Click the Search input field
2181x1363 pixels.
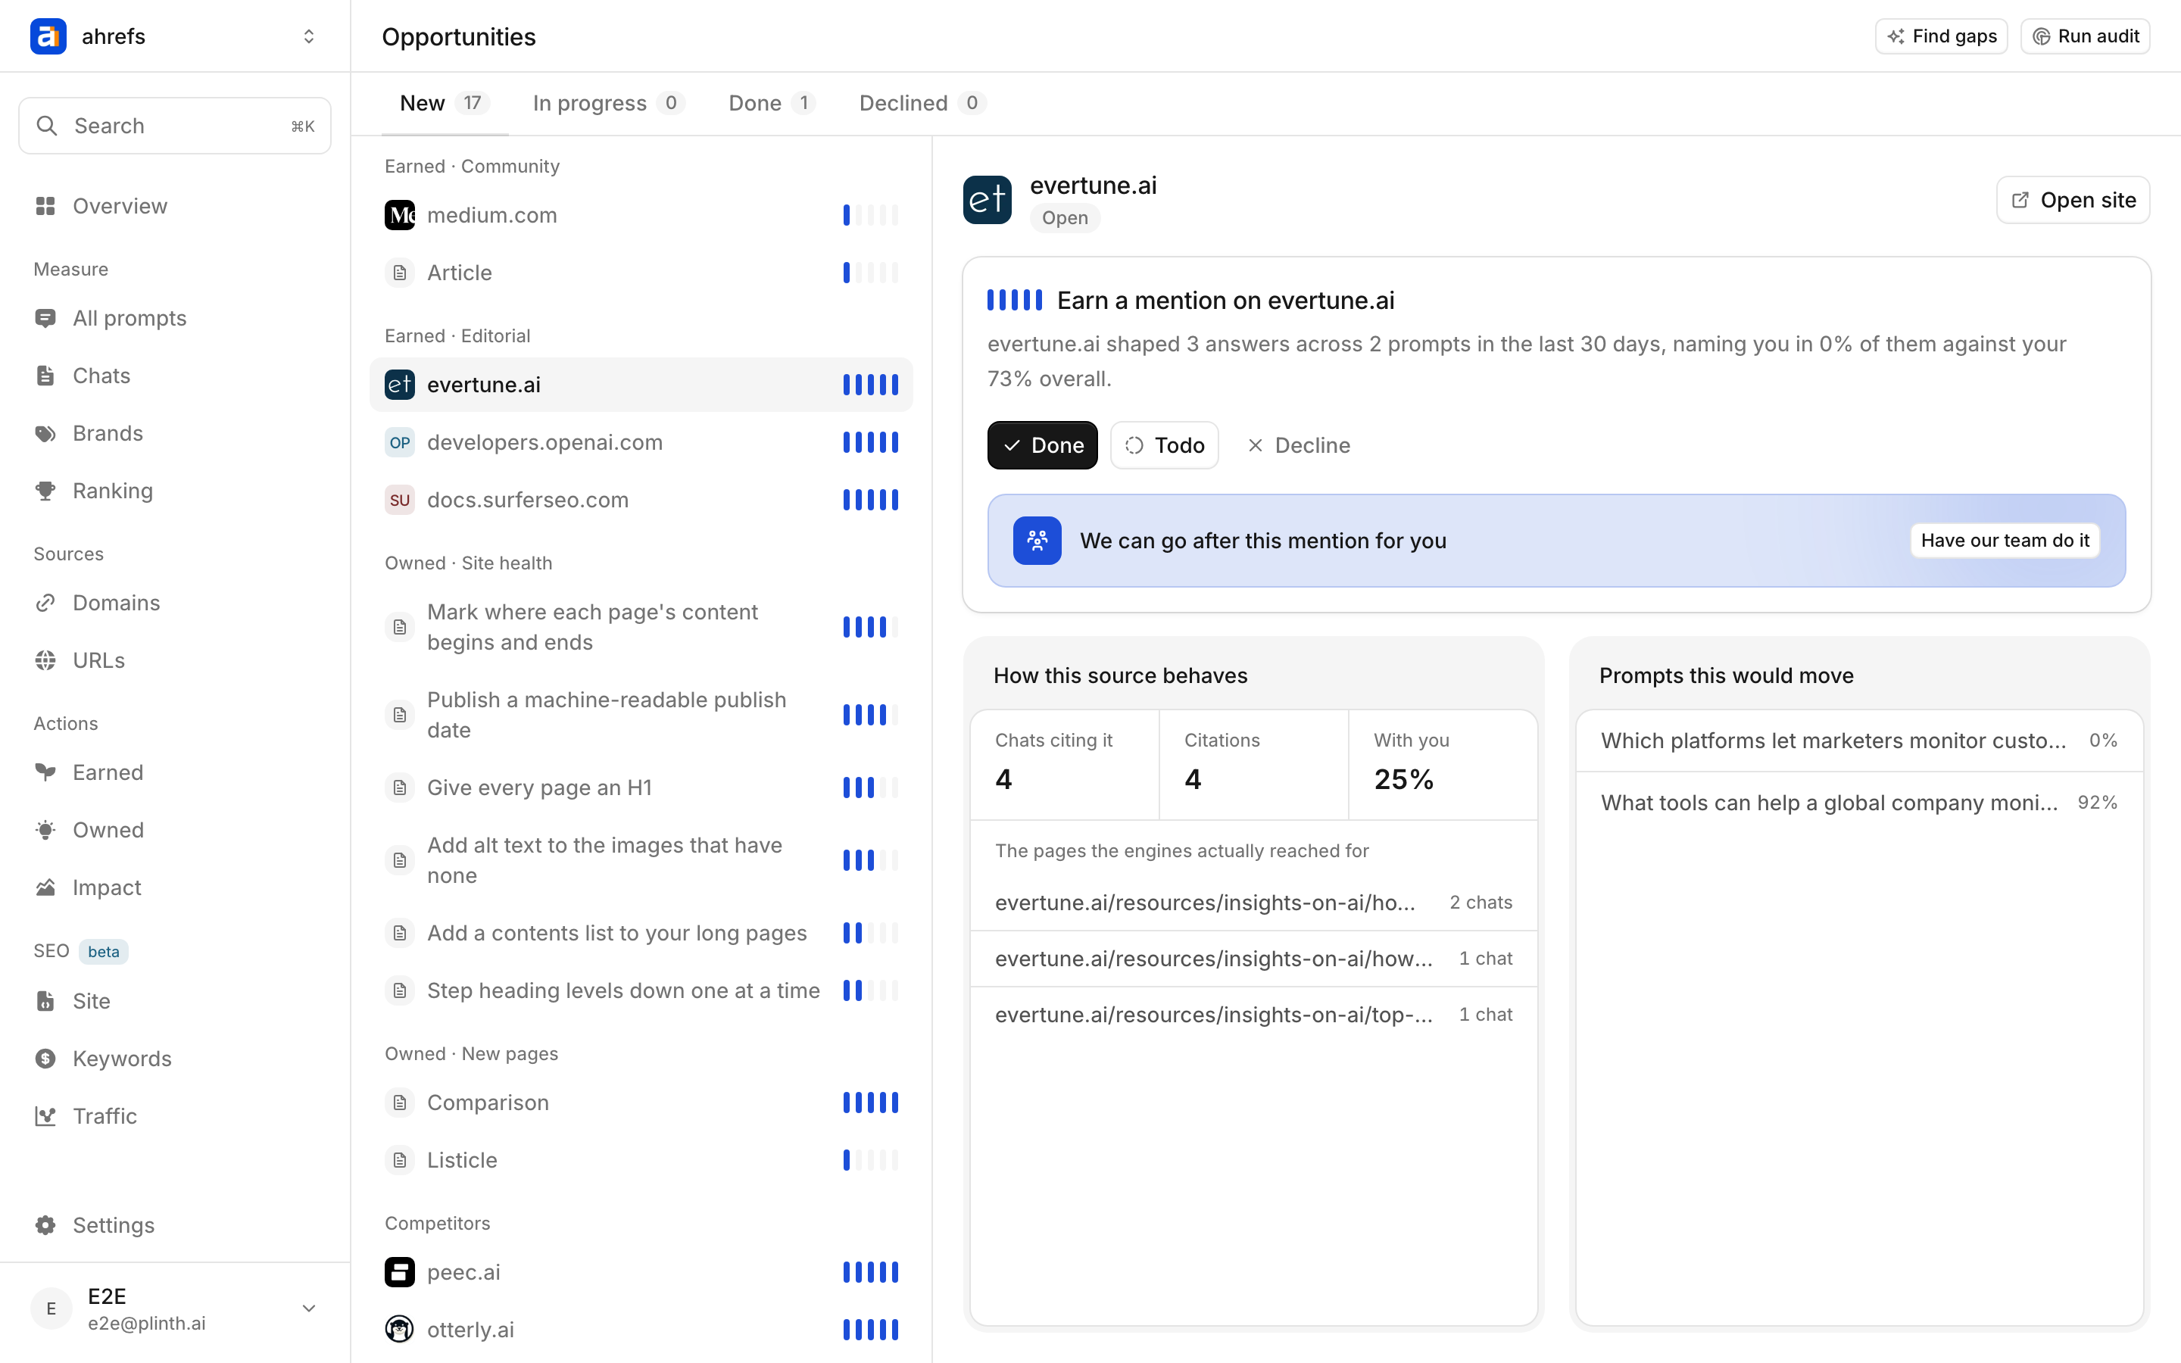175,125
